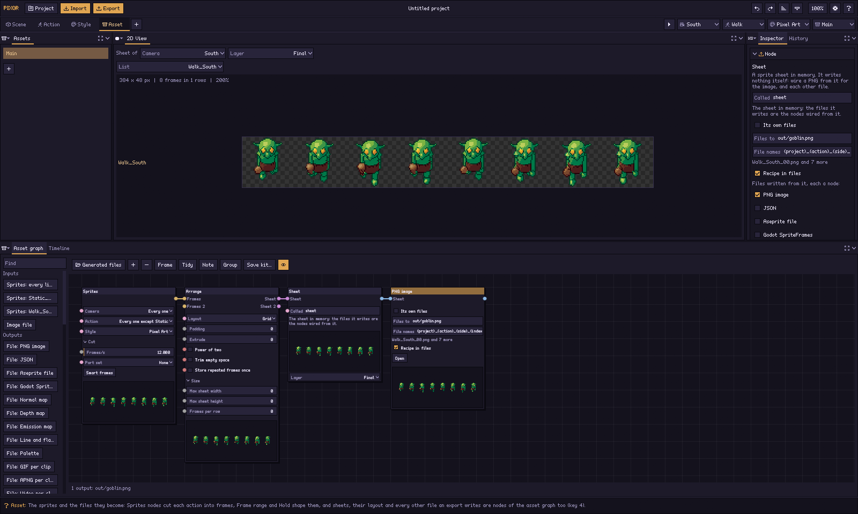The height and width of the screenshot is (514, 858).
Task: Enable Its own files in Inspector
Action: coord(757,125)
